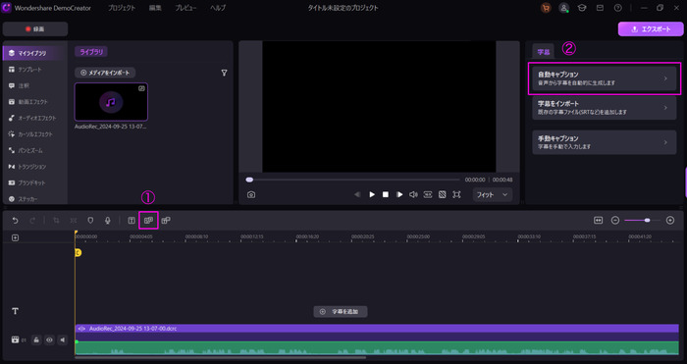This screenshot has height=364, width=687.
Task: Click the redo arrow in timeline toolbar
Action: 32,221
